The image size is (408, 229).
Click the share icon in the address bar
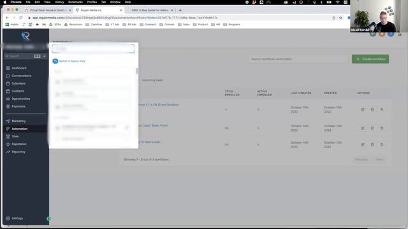point(333,18)
